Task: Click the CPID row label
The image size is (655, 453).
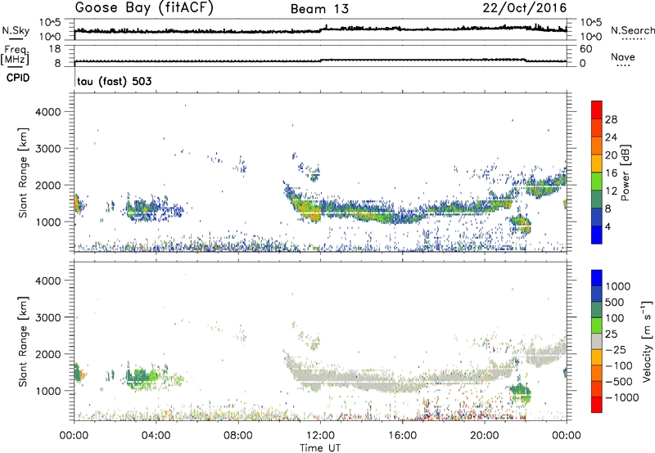Action: [x=18, y=78]
